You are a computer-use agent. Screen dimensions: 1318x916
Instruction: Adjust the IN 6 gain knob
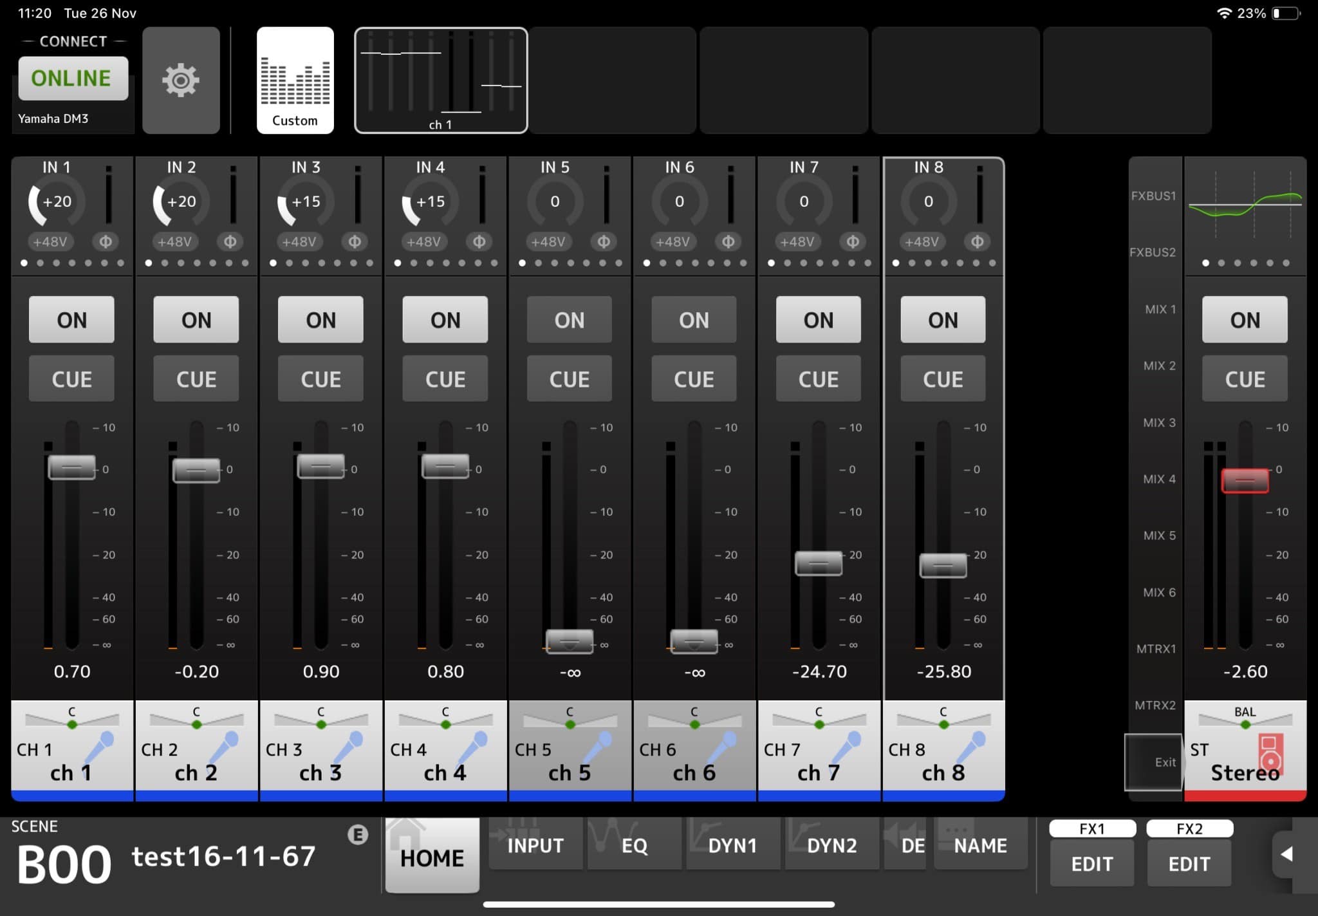[679, 201]
